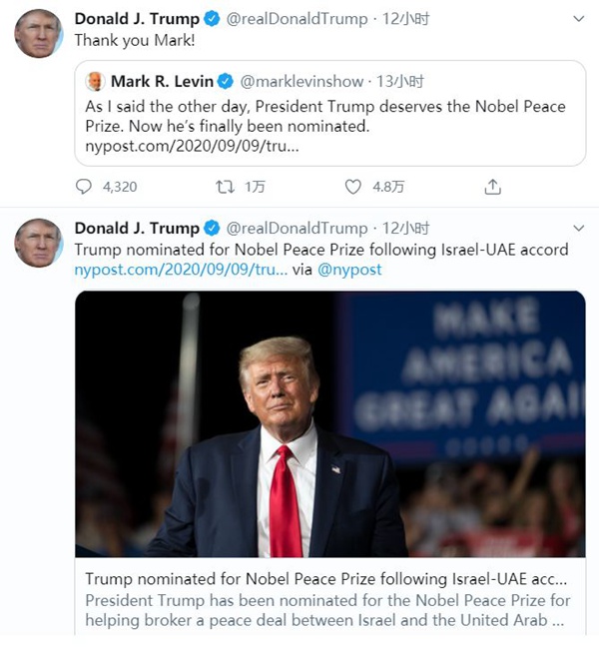Image resolution: width=599 pixels, height=648 pixels.
Task: Open Donald J. Trump name on first tweet
Action: [137, 19]
